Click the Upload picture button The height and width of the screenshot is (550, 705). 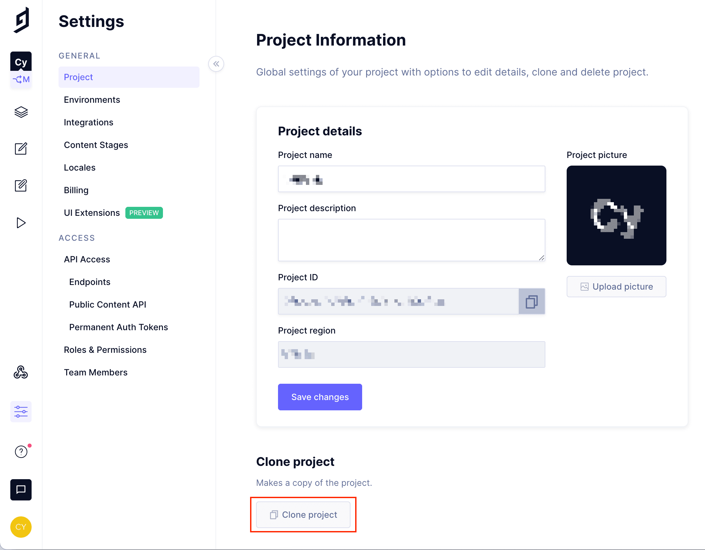click(x=616, y=287)
